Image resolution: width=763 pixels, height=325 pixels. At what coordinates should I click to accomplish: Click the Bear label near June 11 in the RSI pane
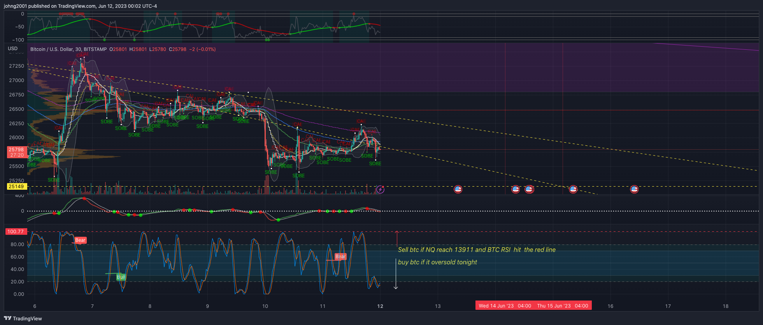(340, 257)
